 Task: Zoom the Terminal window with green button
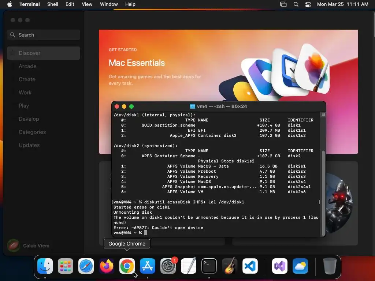[131, 106]
